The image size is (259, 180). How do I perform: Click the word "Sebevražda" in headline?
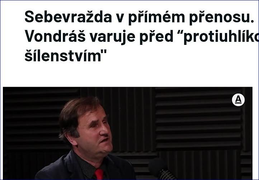click(x=68, y=17)
